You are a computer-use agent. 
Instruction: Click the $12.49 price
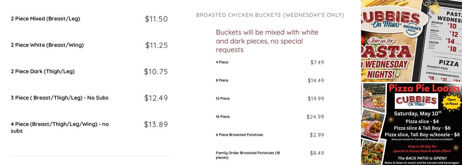tap(156, 98)
